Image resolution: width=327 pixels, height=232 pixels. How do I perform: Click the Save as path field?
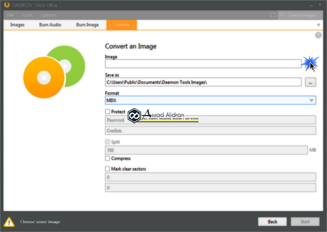pos(203,82)
